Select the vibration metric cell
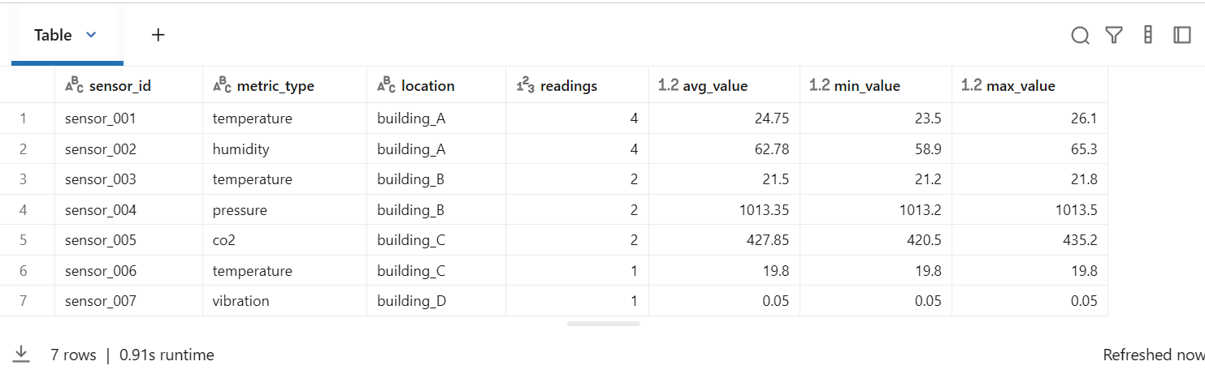This screenshot has height=370, width=1205. click(241, 301)
